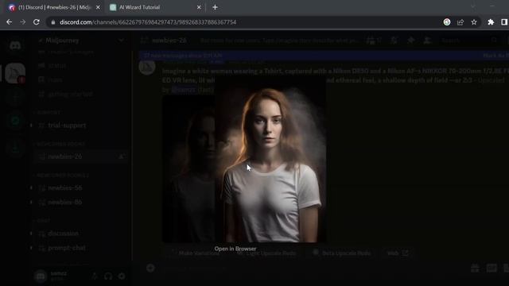Open the gift or apps icon in message bar

[475, 269]
